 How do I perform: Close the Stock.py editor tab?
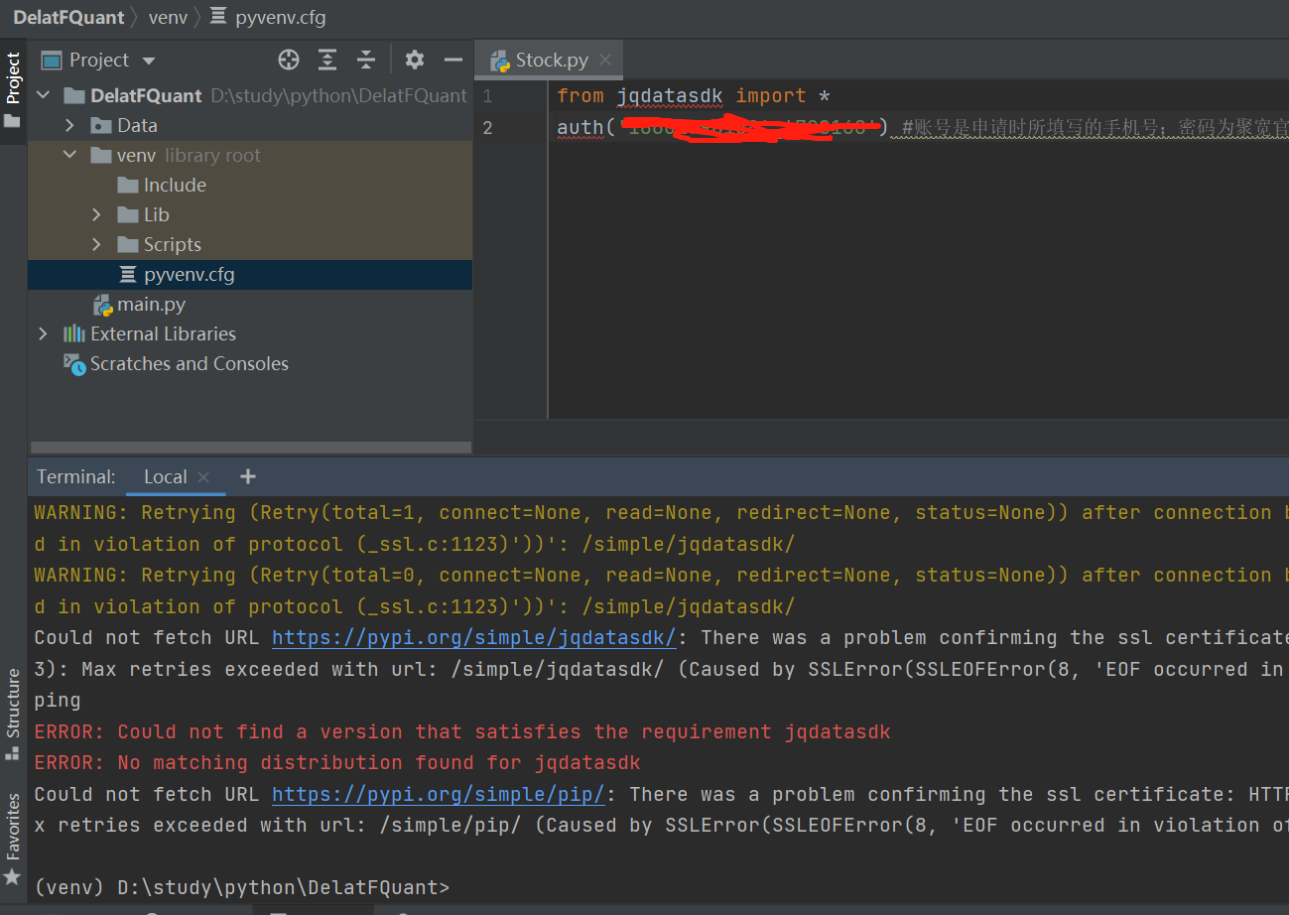click(x=605, y=61)
